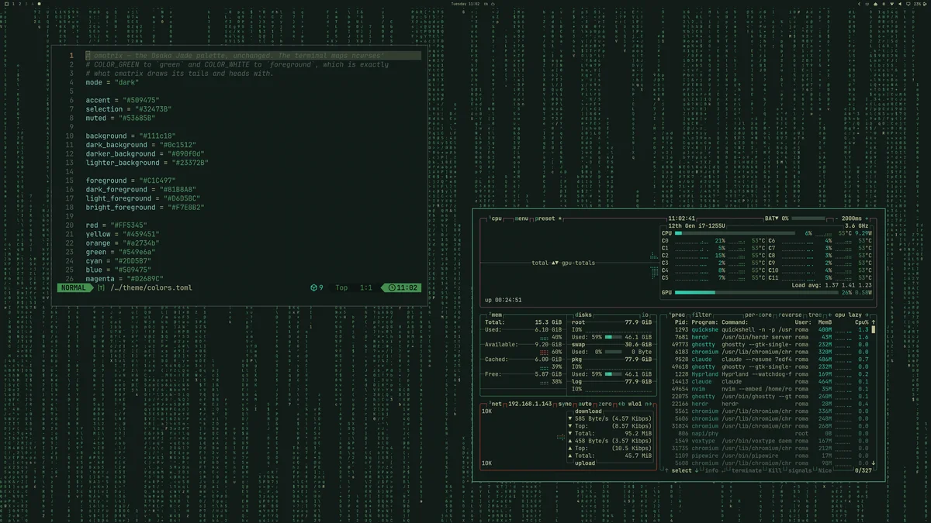The width and height of the screenshot is (931, 523).
Task: Click the zero option in net panel
Action: [605, 404]
